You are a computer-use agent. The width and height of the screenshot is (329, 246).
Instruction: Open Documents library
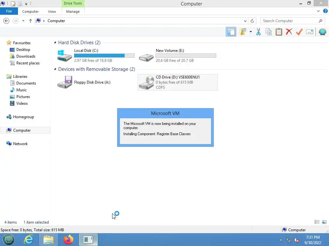coord(26,83)
